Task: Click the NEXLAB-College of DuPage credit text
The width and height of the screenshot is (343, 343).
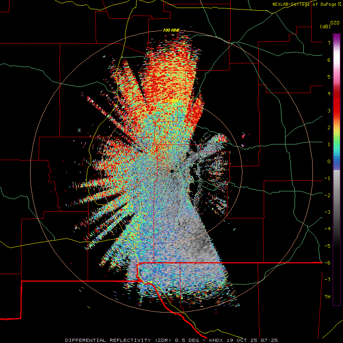Action: [x=307, y=4]
